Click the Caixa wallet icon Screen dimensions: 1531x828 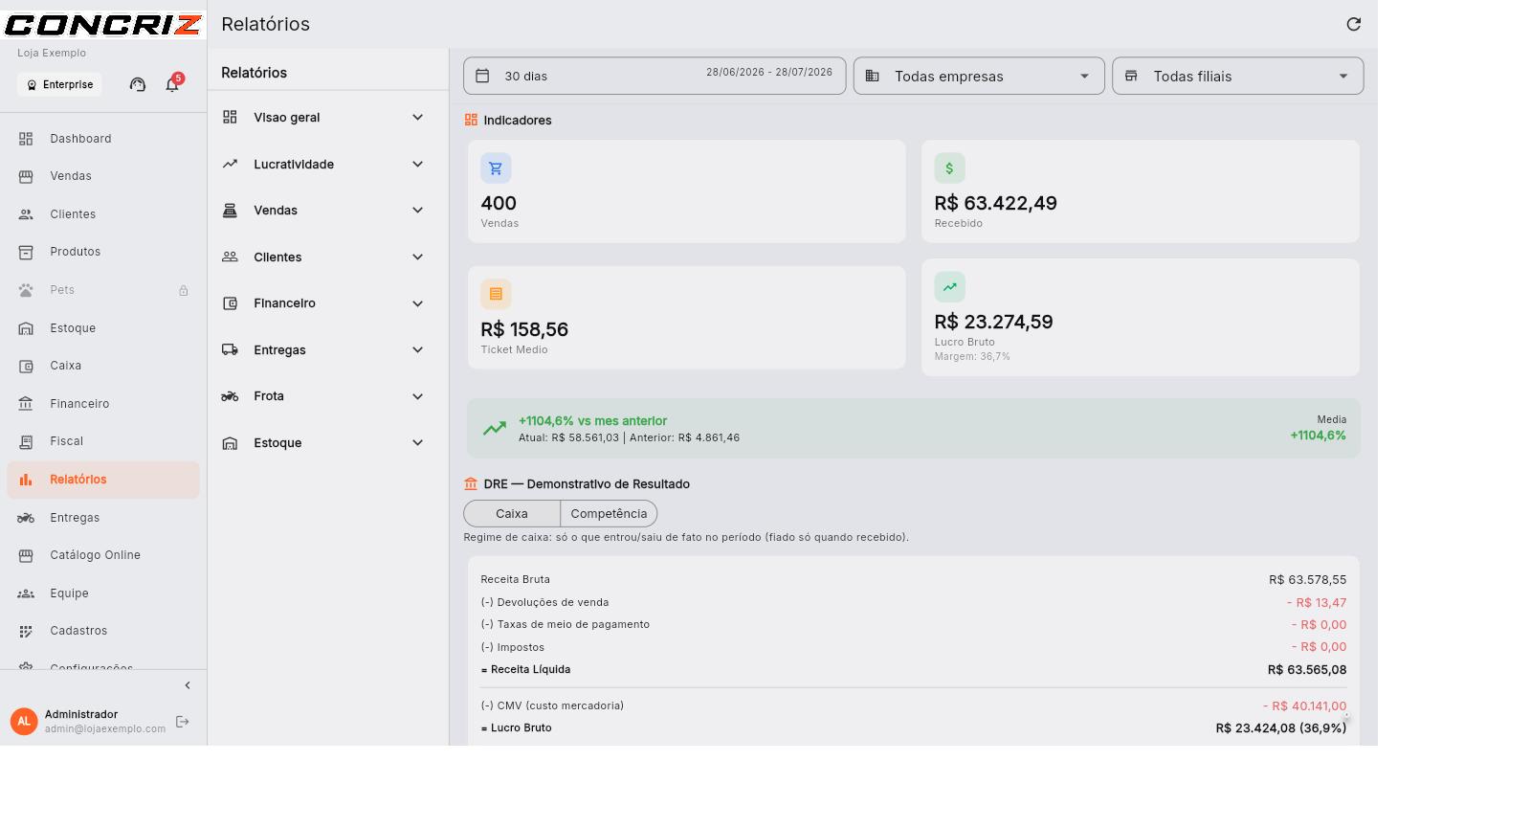[x=26, y=366]
